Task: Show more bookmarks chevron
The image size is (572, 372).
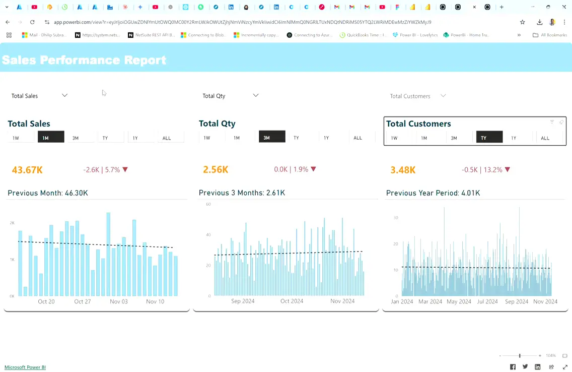Action: point(519,35)
